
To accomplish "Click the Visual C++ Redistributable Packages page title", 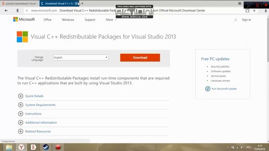I will [x=103, y=36].
